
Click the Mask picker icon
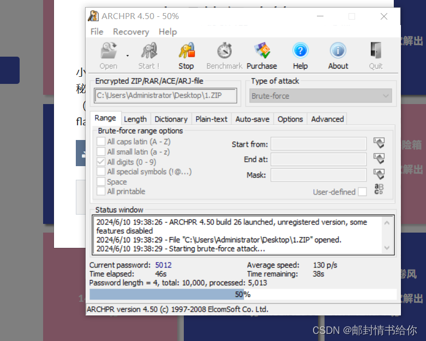[x=379, y=174]
